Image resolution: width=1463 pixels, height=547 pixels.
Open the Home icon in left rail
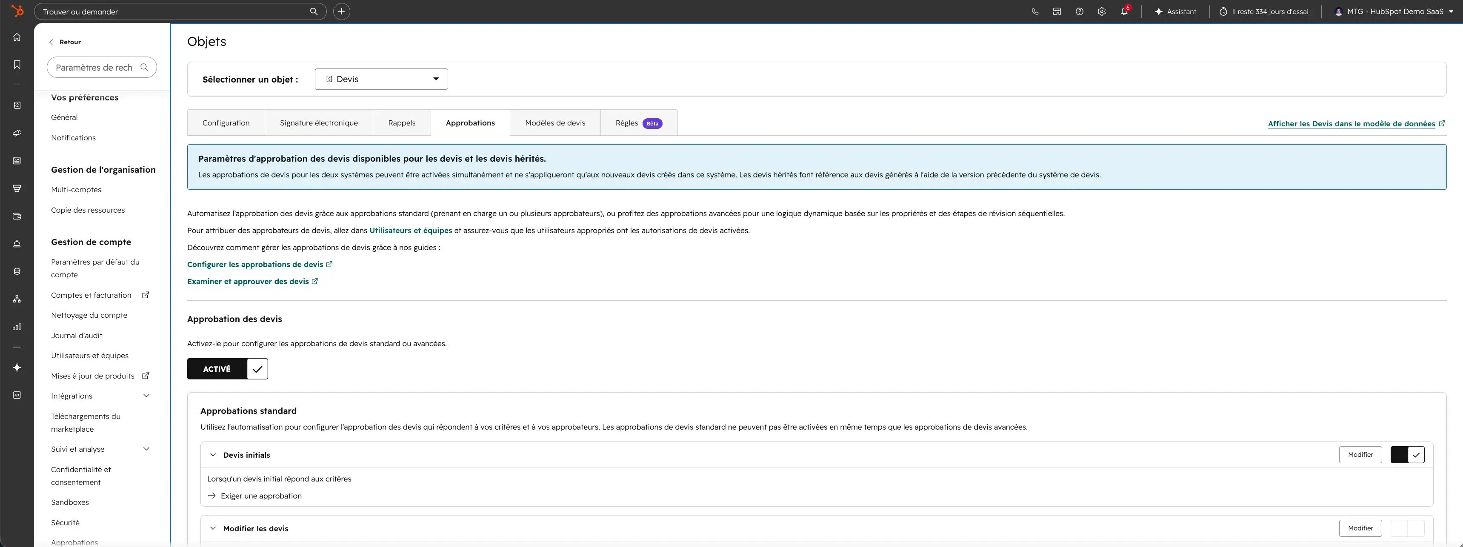pyautogui.click(x=17, y=37)
